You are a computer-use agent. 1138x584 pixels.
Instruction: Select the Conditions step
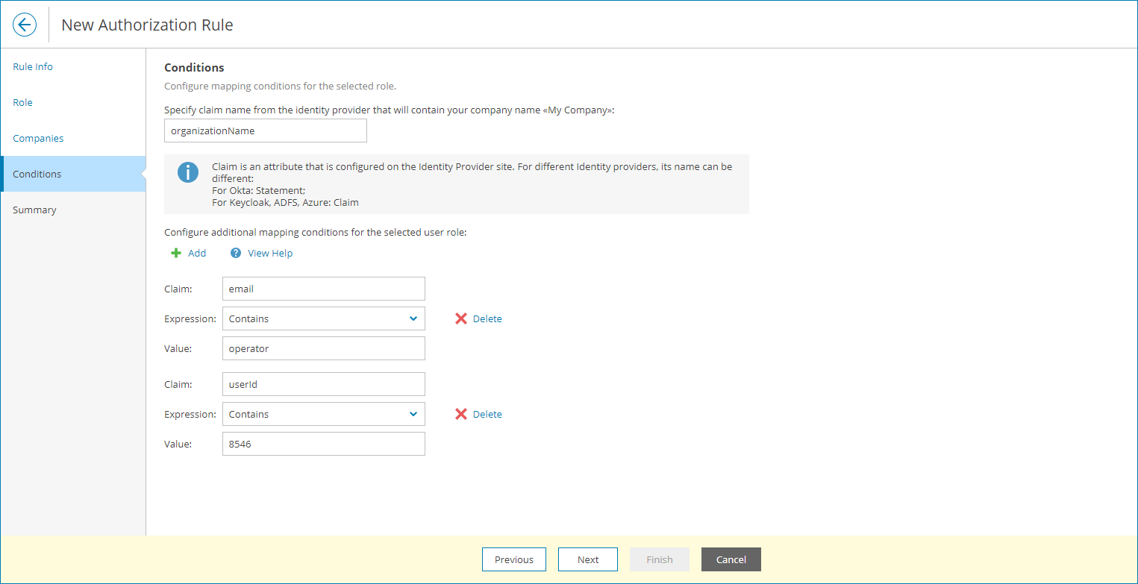[x=37, y=174]
